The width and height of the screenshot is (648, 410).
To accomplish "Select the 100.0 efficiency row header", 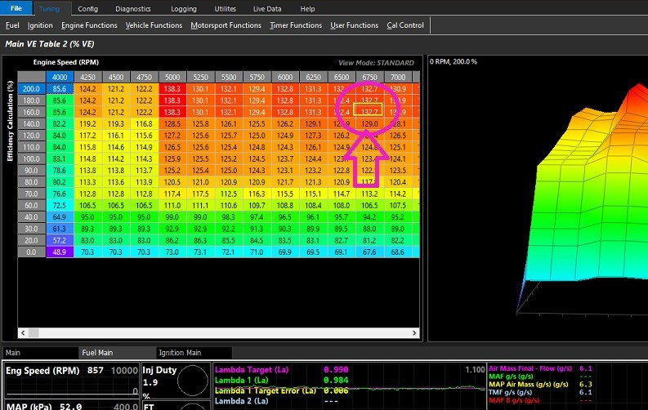I will 31,158.
